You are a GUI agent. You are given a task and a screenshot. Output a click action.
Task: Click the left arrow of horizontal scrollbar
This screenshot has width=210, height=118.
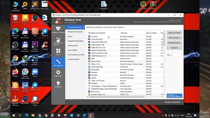(x=88, y=97)
